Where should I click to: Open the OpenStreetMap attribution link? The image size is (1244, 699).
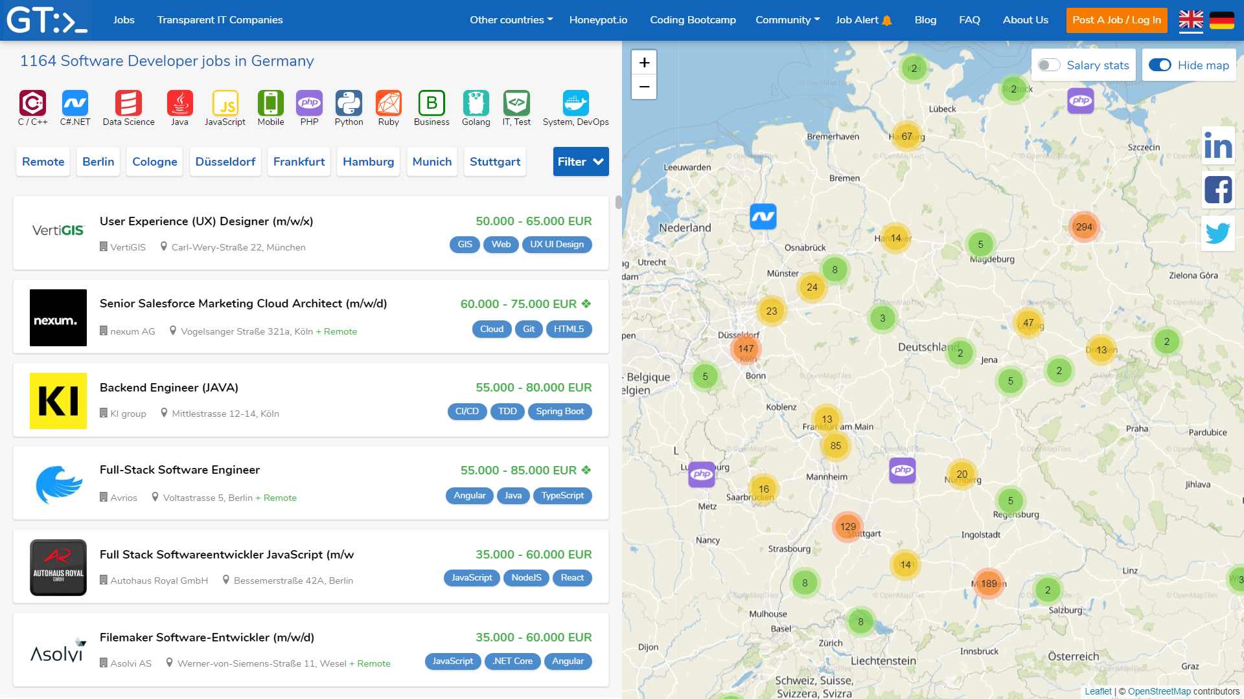tap(1159, 691)
